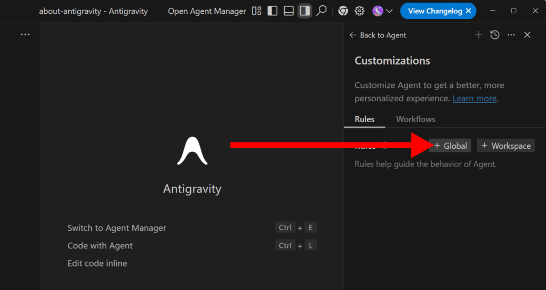Add a new Workspace rule

(x=505, y=146)
